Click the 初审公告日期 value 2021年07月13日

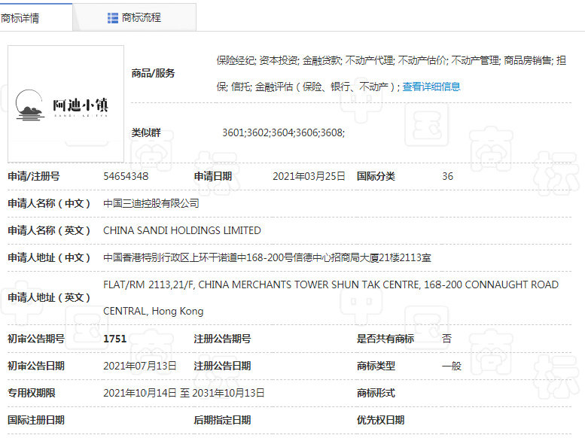click(x=140, y=366)
